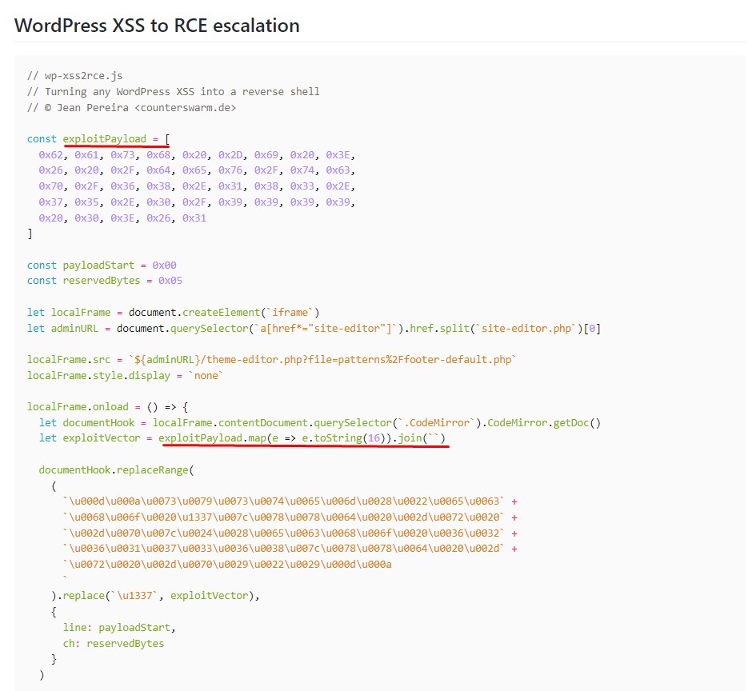Screen dimensions: 748x691
Task: Click the line "const reservedBytes = 0x05"
Action: pyautogui.click(x=105, y=281)
